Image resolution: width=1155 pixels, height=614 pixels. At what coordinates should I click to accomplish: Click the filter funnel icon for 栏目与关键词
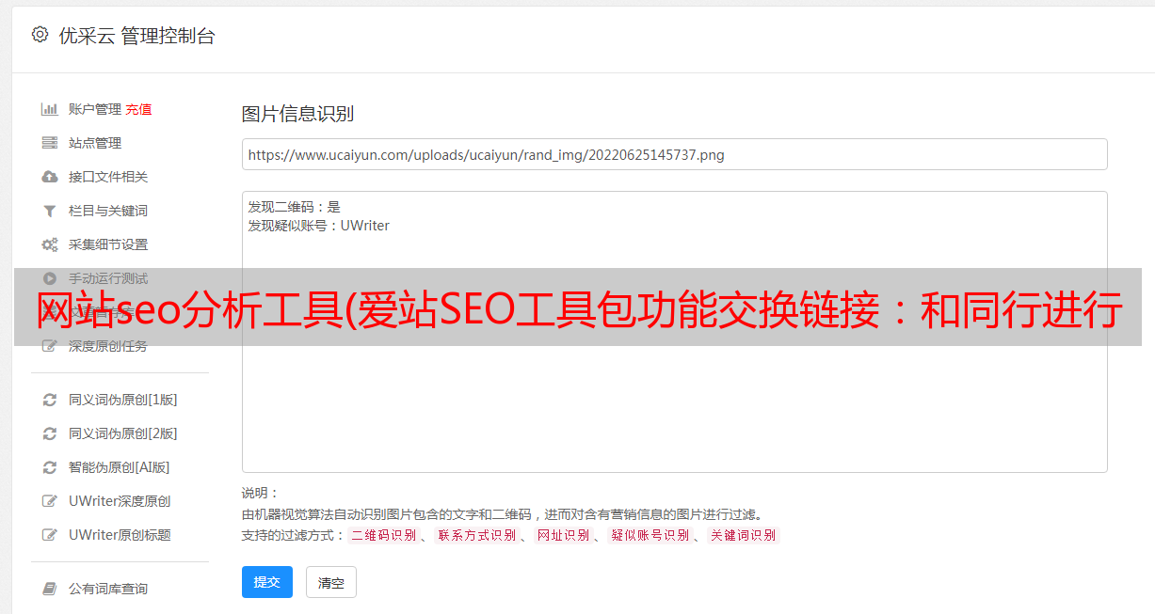[50, 211]
